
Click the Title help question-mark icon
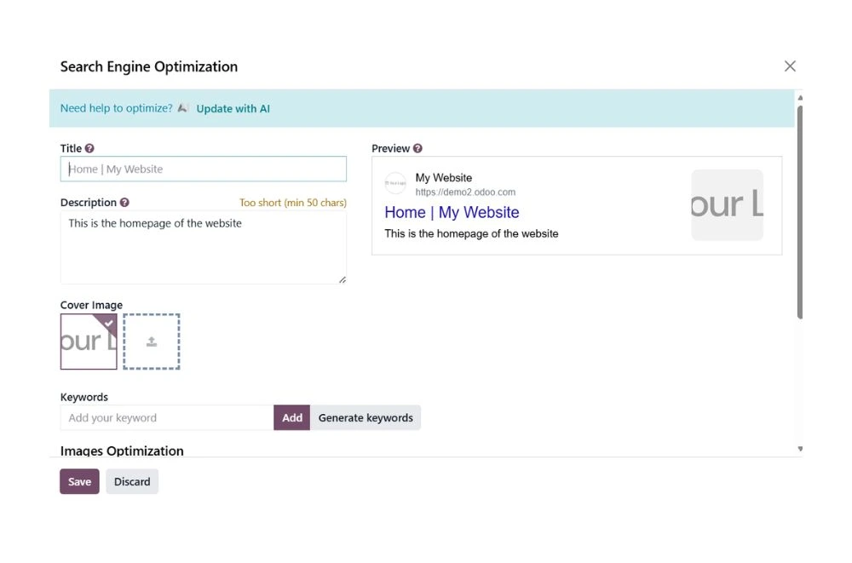coord(89,148)
